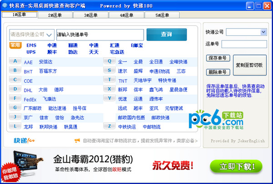
Task: Click the letter L index icon
Action: pyautogui.click(x=15, y=126)
